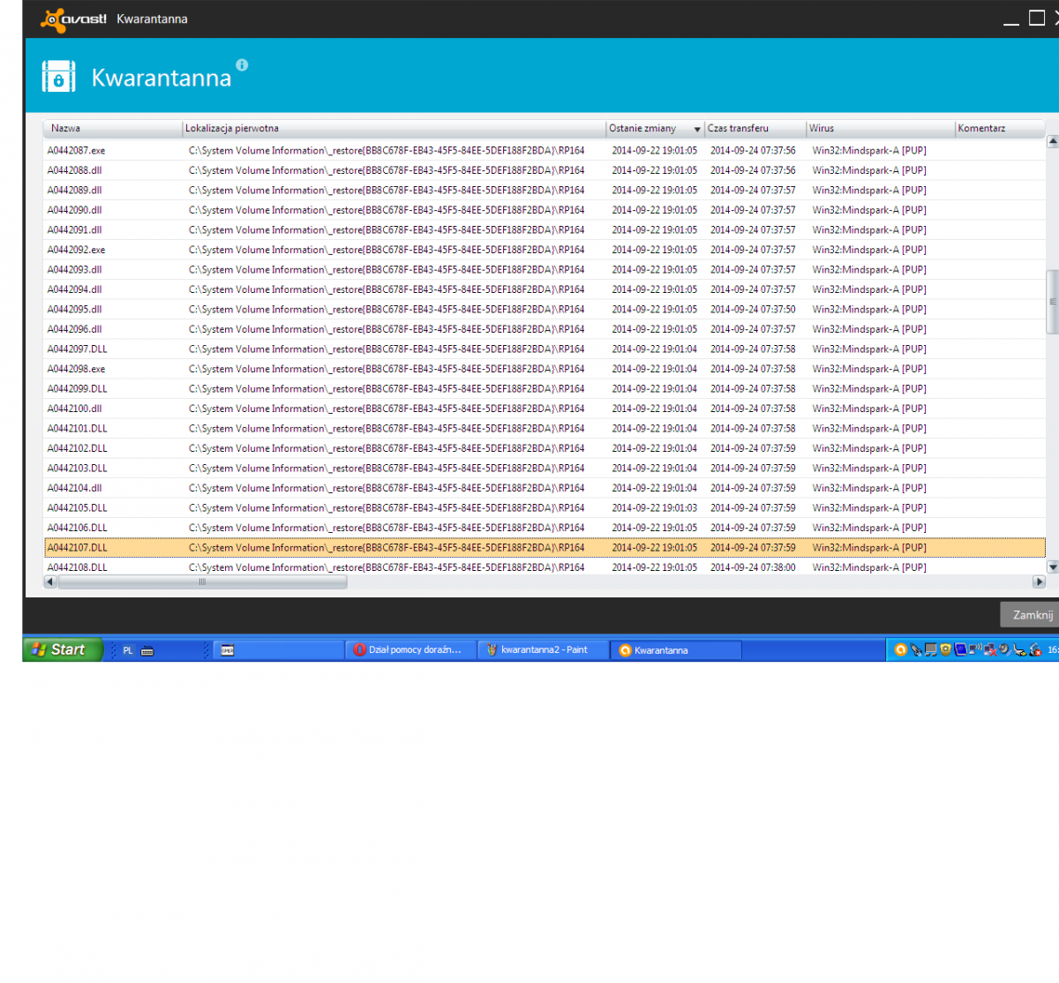Open the avast orange tray icon
The height and width of the screenshot is (983, 1059).
coord(901,649)
